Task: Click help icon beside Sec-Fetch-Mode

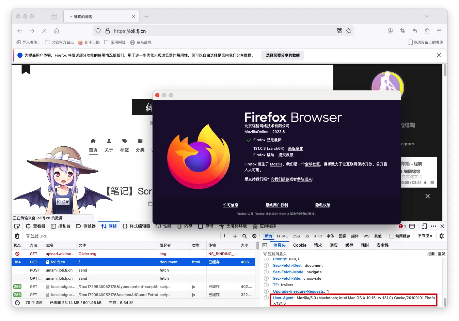Action: click(266, 272)
